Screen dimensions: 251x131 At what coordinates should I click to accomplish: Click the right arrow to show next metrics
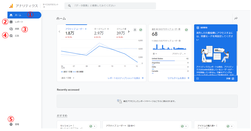click(x=129, y=31)
